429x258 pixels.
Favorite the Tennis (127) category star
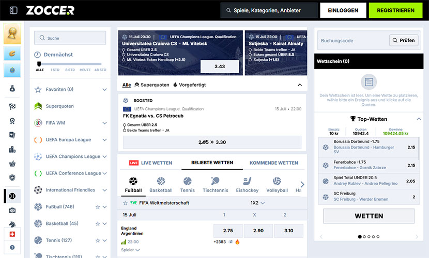click(98, 240)
